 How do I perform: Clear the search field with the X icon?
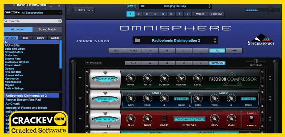[x=59, y=21]
